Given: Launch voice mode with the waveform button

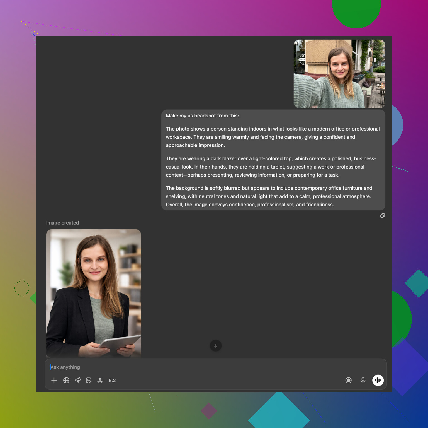Looking at the screenshot, I should point(378,380).
